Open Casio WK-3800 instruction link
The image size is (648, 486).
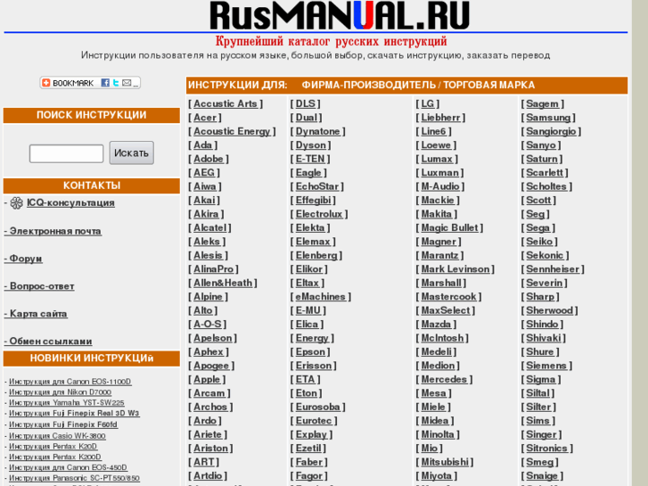pyautogui.click(x=57, y=435)
